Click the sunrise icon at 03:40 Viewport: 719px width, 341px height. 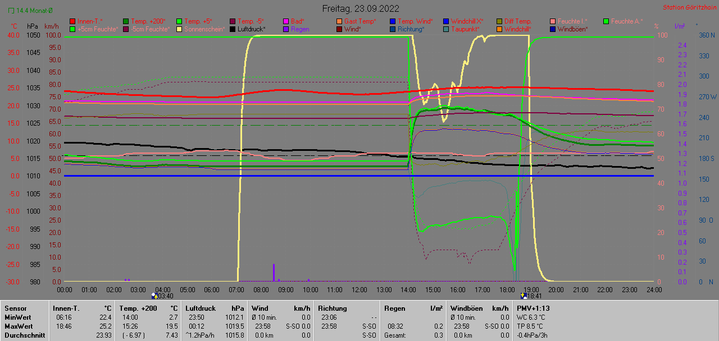[154, 295]
